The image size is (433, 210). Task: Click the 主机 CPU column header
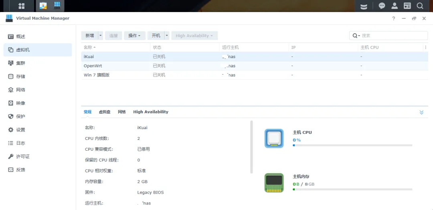[x=391, y=47]
